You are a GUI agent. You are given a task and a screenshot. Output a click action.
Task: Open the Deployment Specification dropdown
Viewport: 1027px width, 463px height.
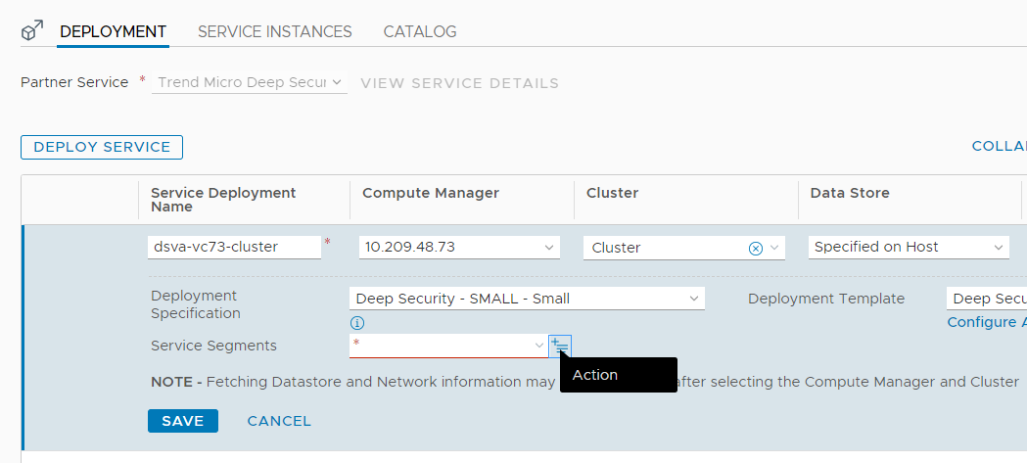pyautogui.click(x=527, y=299)
